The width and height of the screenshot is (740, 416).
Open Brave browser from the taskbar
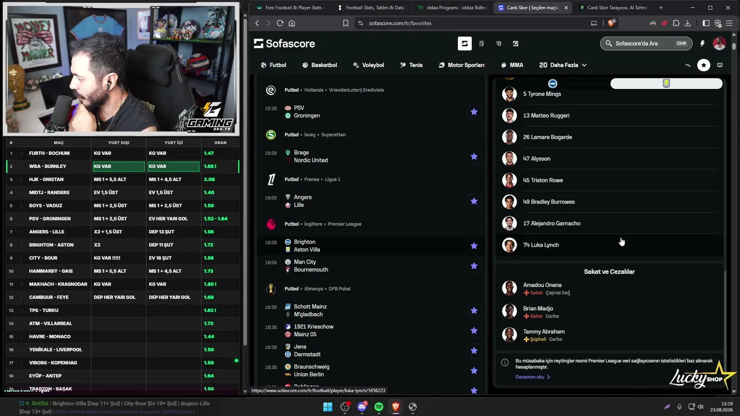(395, 407)
